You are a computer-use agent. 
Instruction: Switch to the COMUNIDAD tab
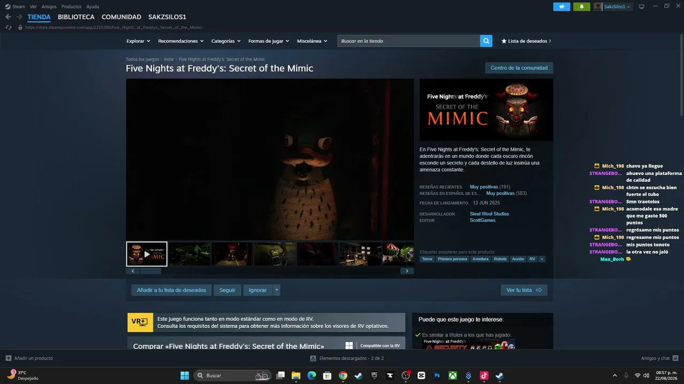121,17
